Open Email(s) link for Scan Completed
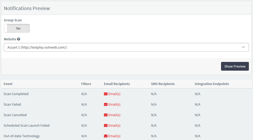The height and width of the screenshot is (140, 253). point(114,94)
